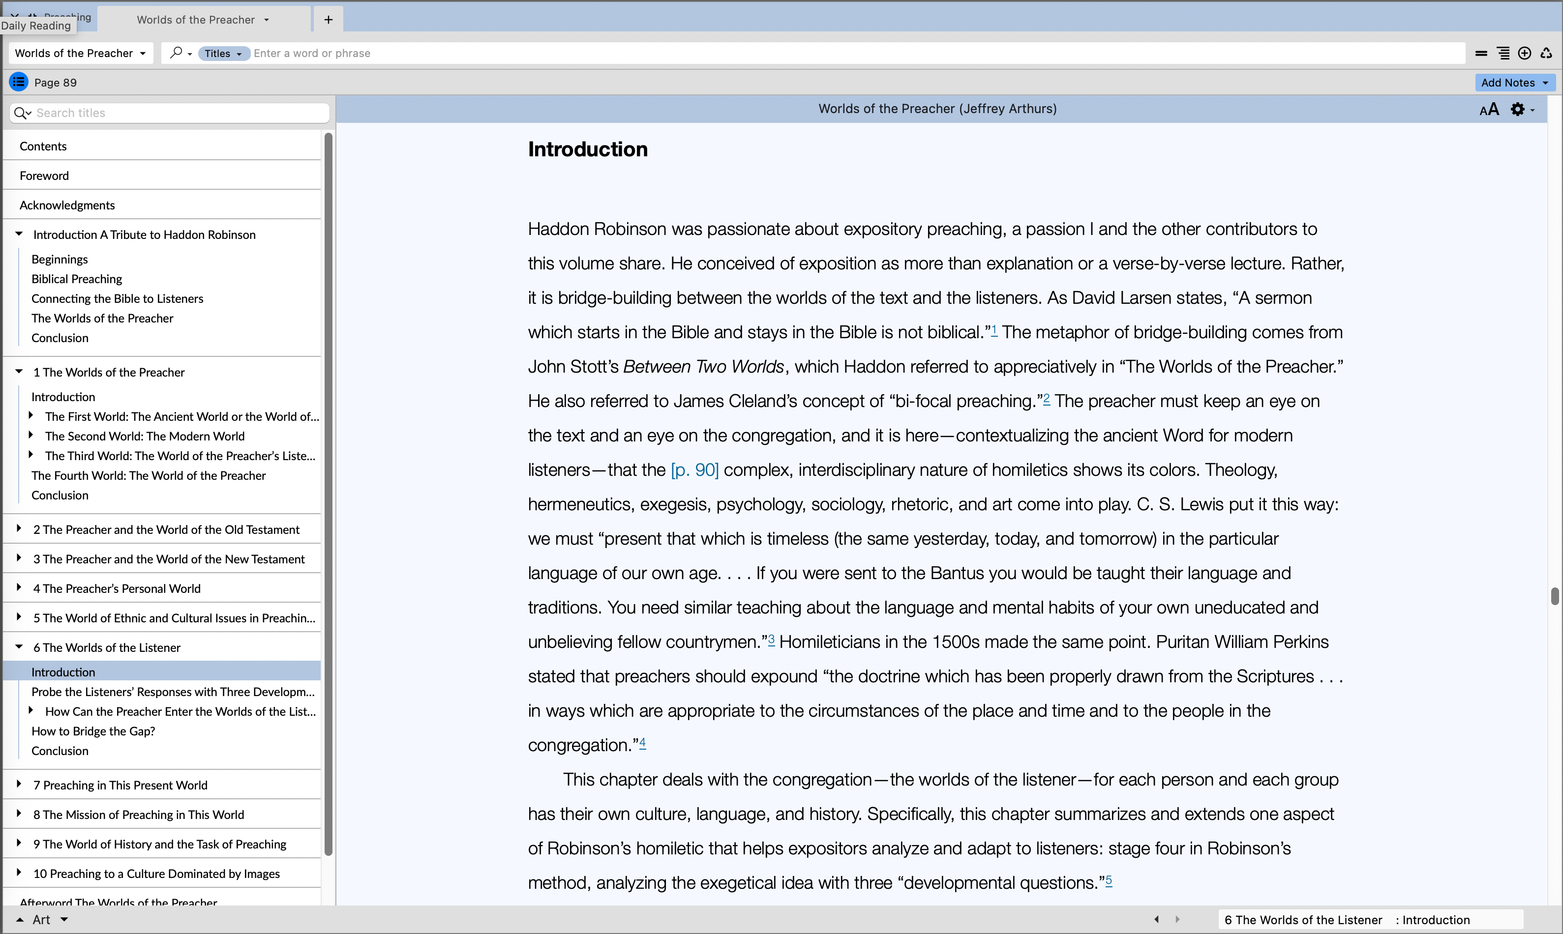Select highlighted Introduction under chapter 6
Image resolution: width=1563 pixels, height=934 pixels.
click(162, 671)
